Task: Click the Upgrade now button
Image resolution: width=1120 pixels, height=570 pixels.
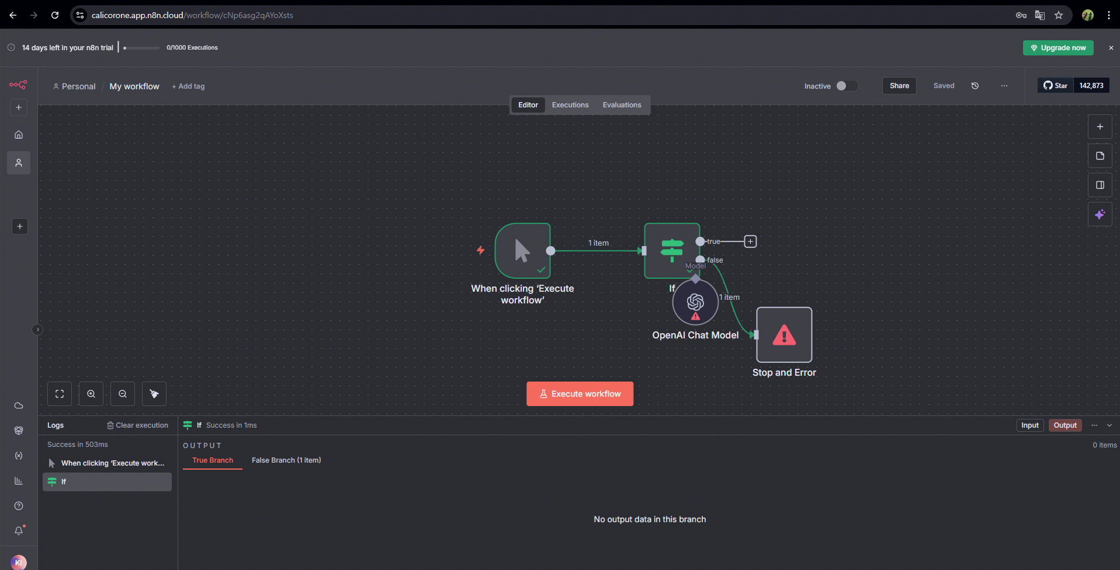Action: pos(1058,48)
